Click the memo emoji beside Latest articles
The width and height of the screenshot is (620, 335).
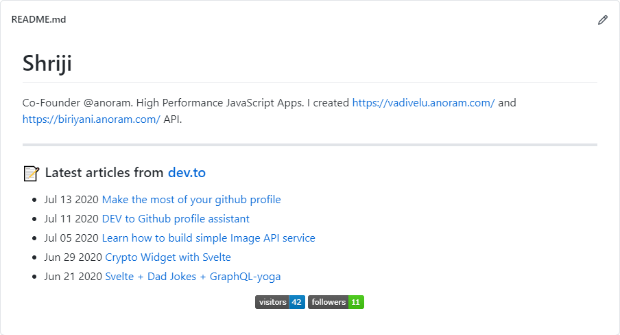[32, 174]
